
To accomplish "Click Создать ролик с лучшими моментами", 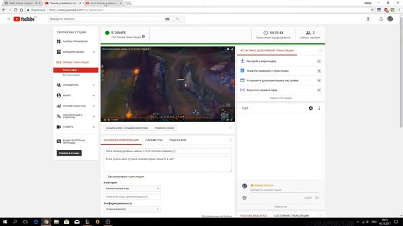I will (127, 128).
